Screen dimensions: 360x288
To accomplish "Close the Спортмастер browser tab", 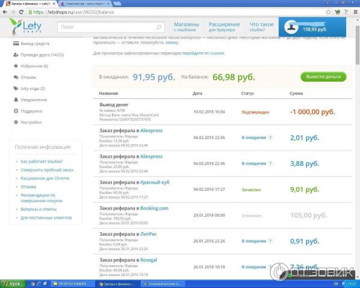I will pos(109,4).
